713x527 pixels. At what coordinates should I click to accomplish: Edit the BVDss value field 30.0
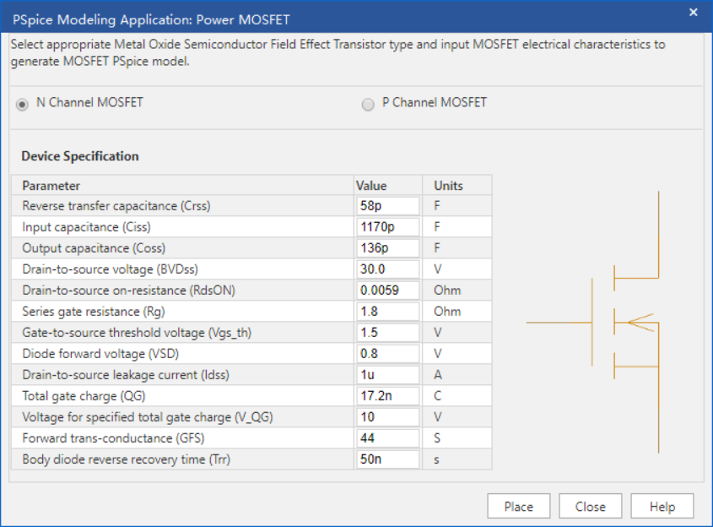coord(388,269)
